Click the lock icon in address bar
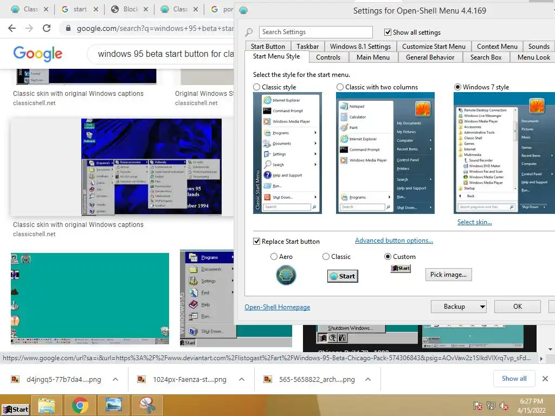The width and height of the screenshot is (555, 416). 68,28
